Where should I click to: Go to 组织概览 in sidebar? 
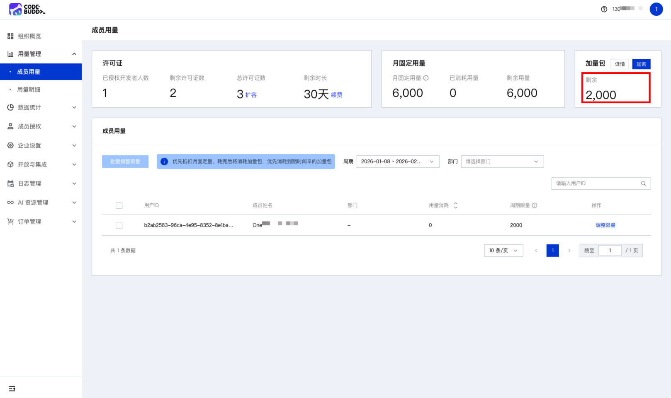tap(29, 36)
